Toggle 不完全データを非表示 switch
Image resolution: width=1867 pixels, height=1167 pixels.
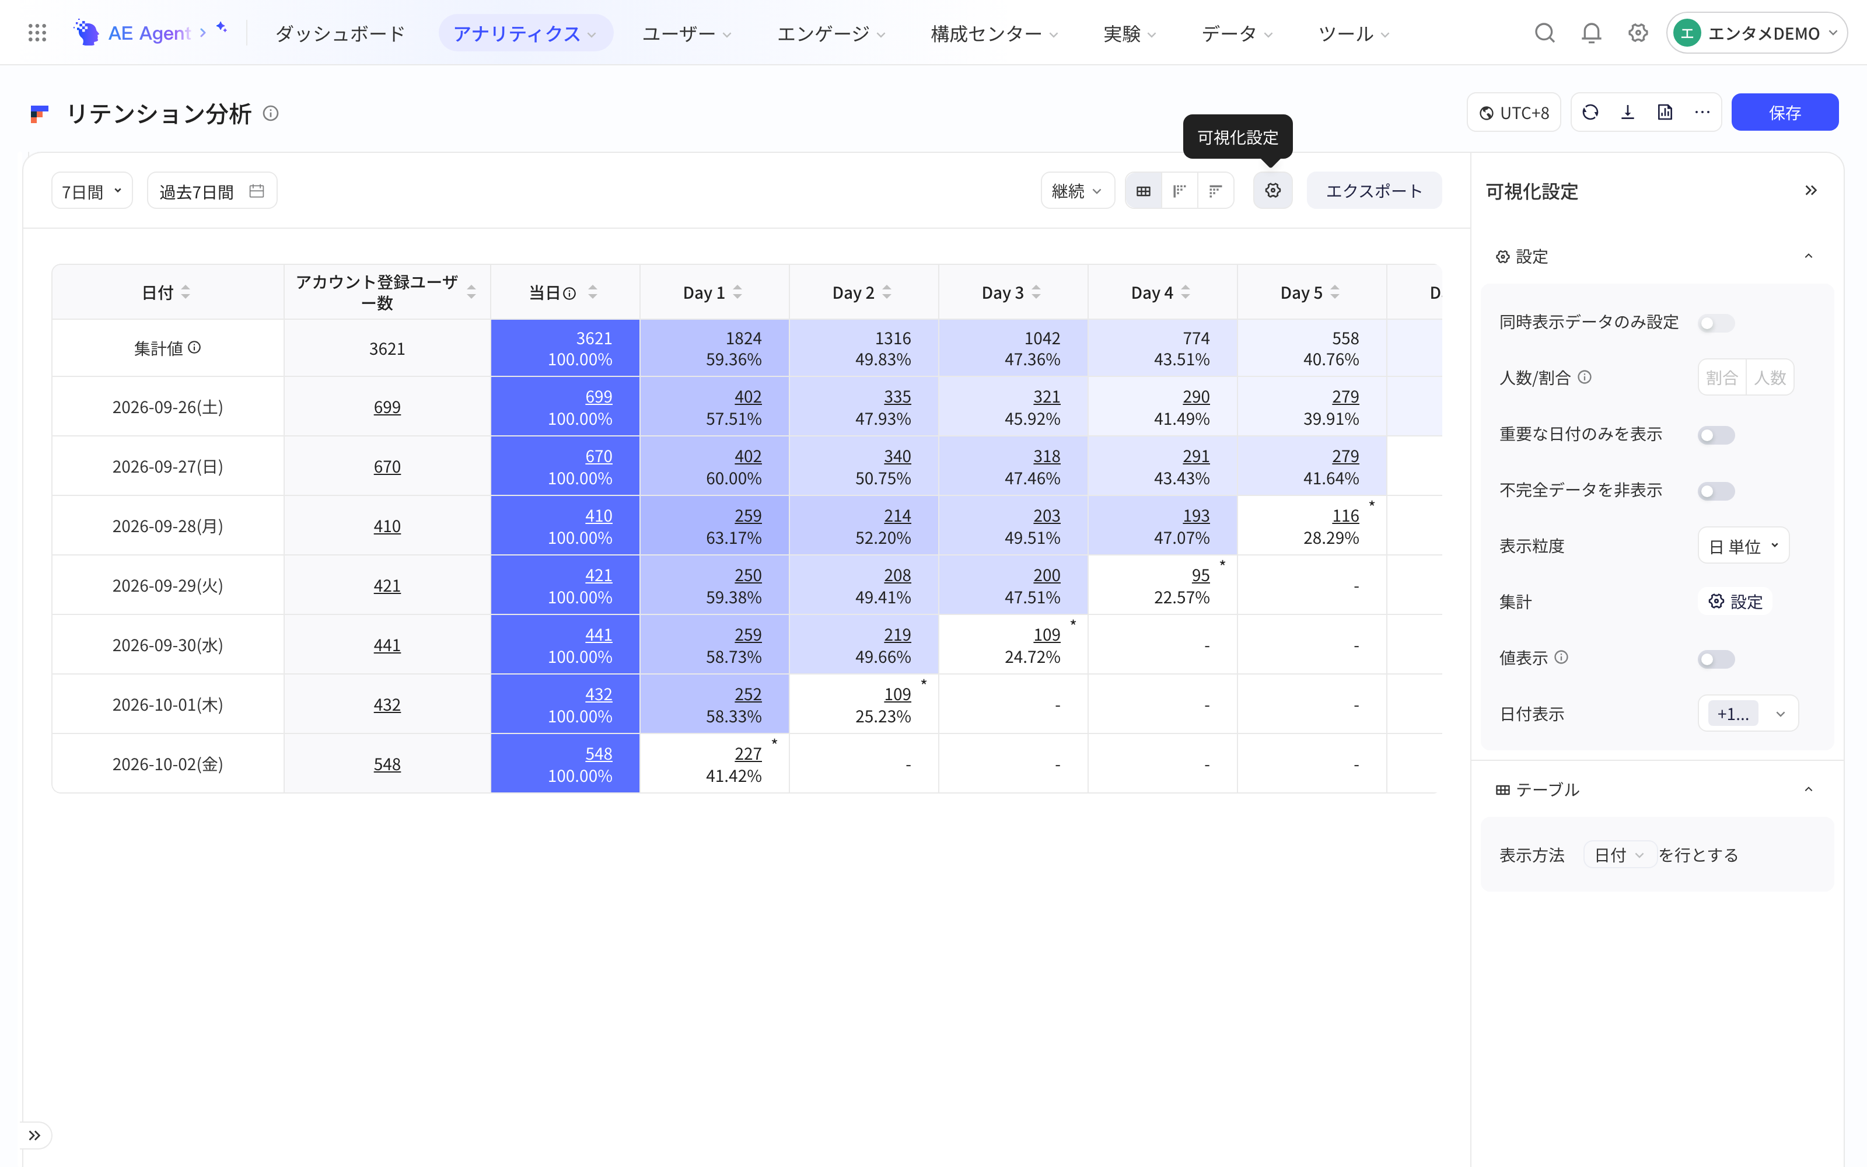[1716, 491]
